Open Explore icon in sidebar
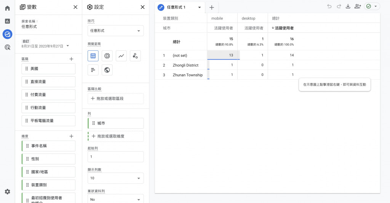 tap(8, 34)
